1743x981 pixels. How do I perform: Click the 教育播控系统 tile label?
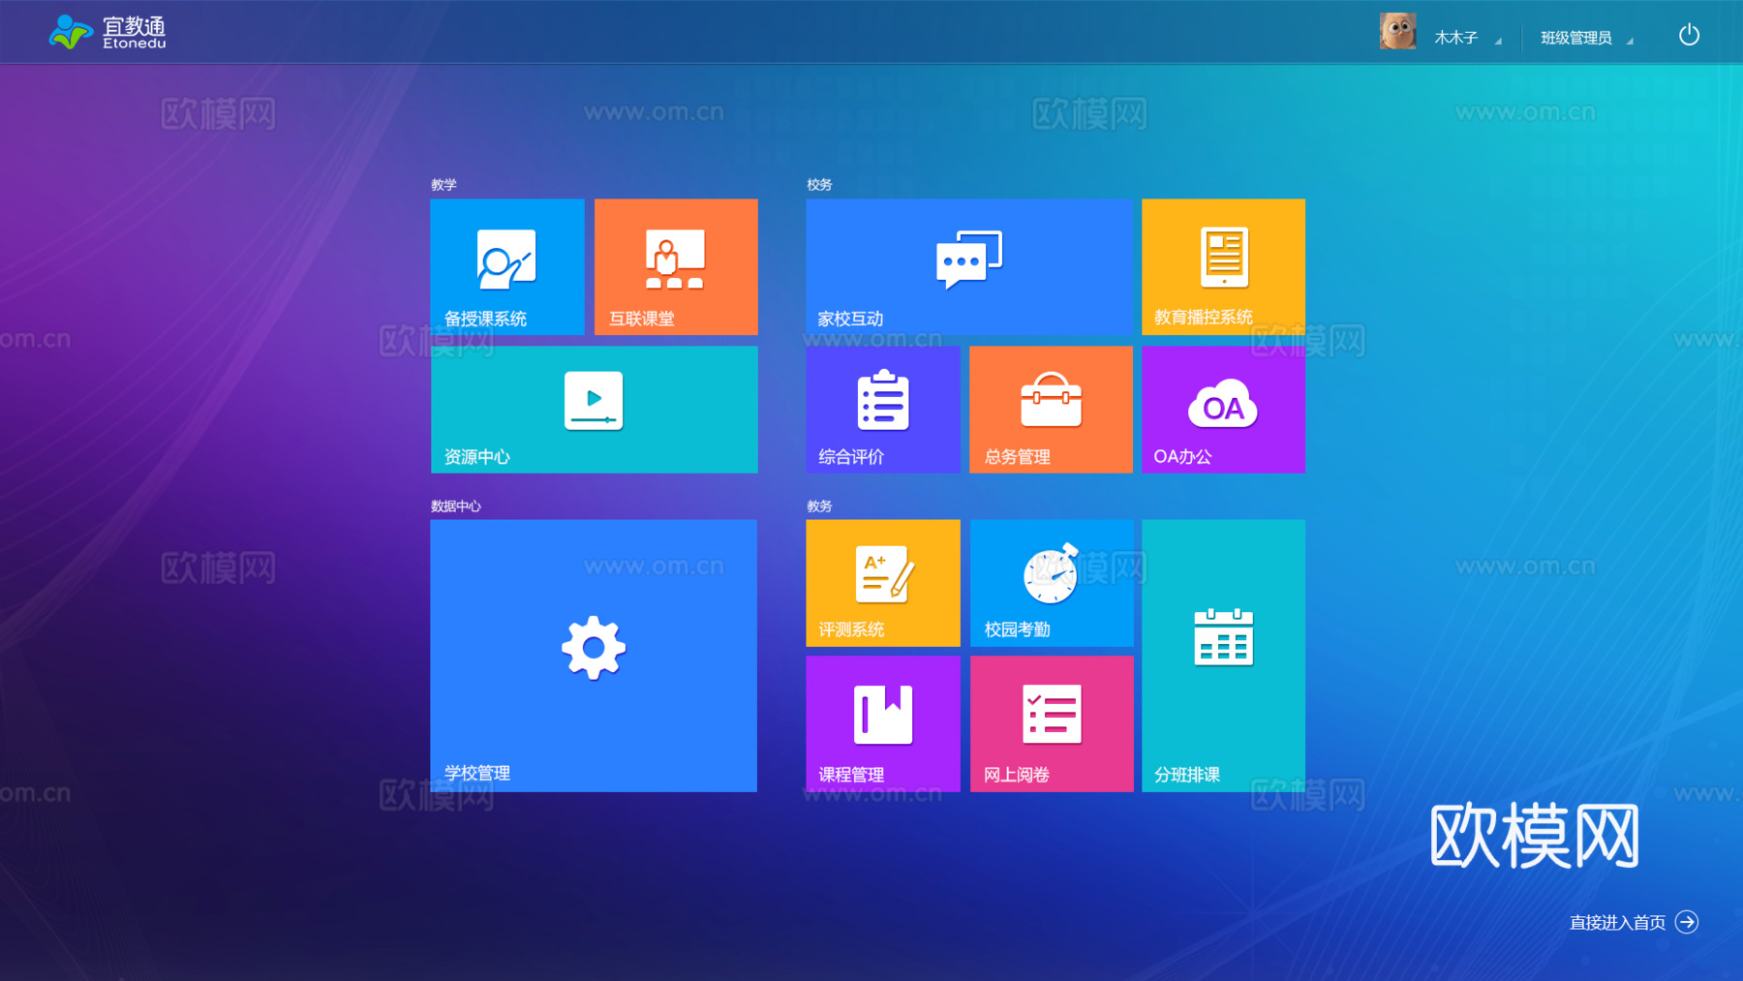click(1204, 318)
